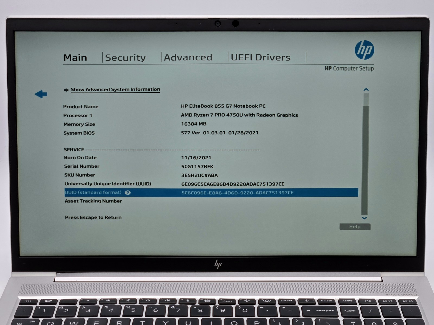Click the Processor 1 label
The image size is (434, 325).
coord(78,115)
